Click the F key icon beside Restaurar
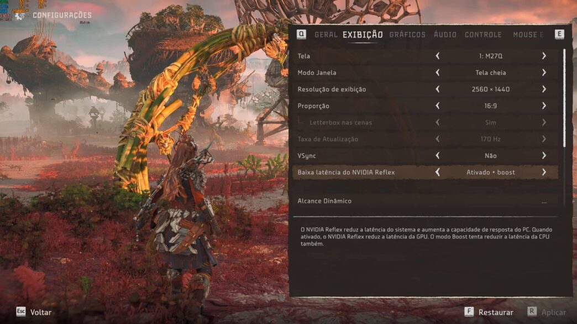 469,311
